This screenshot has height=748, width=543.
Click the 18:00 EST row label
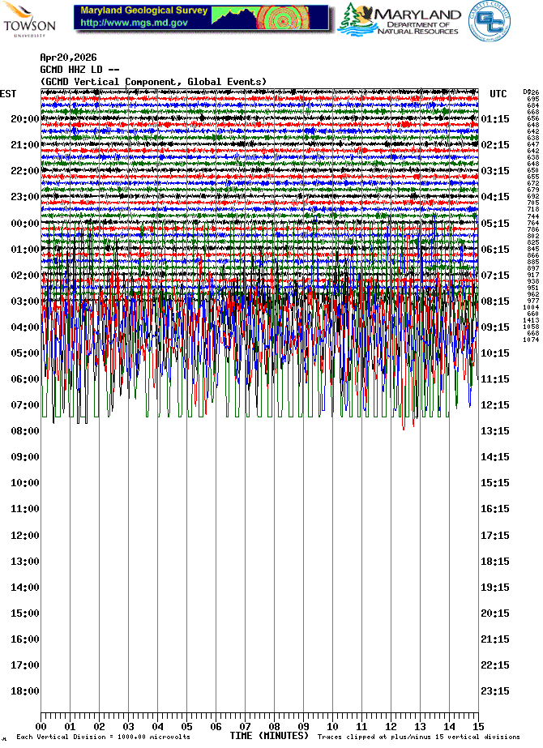[x=24, y=691]
